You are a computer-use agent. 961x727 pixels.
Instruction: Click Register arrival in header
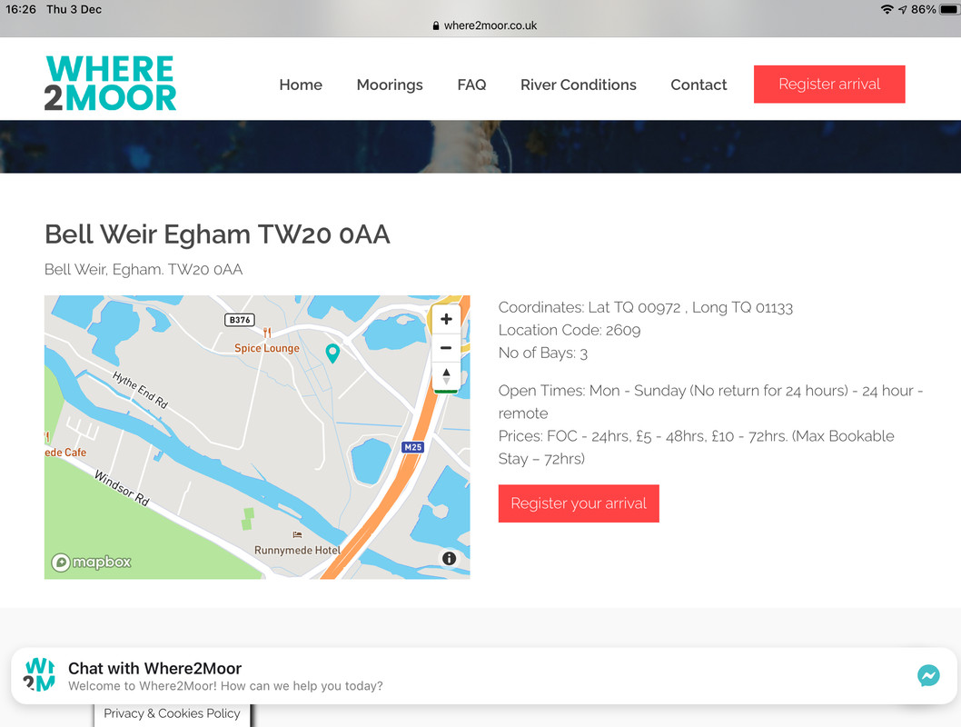click(x=829, y=84)
